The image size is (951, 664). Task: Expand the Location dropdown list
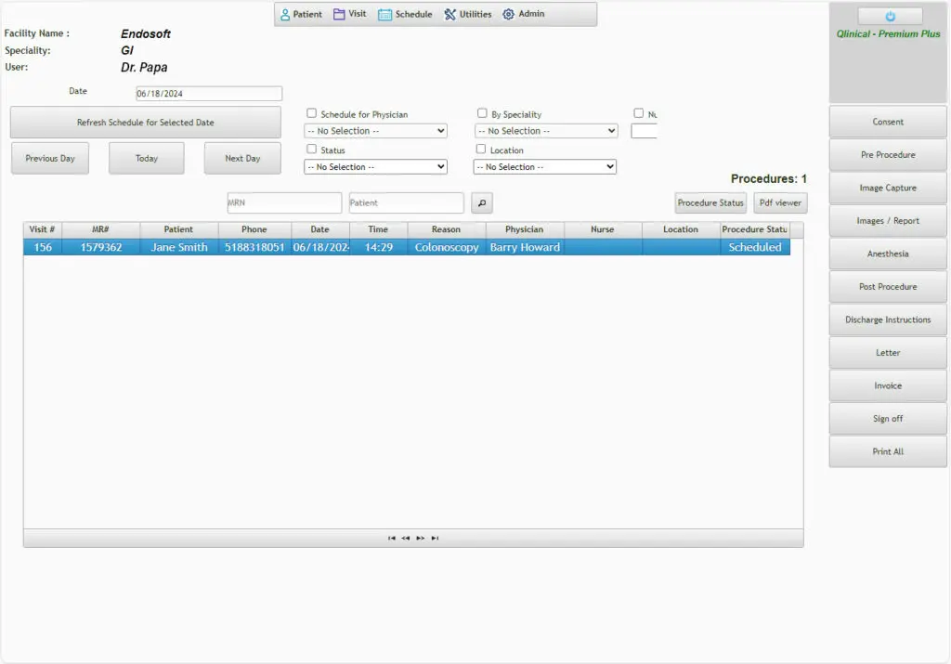[x=545, y=166]
